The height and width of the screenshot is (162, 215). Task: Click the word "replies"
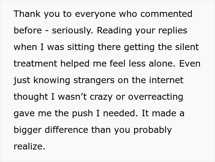click(x=173, y=30)
